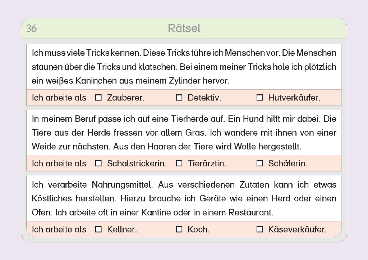Click the card number 36
This screenshot has height=260, width=368.
(32, 28)
